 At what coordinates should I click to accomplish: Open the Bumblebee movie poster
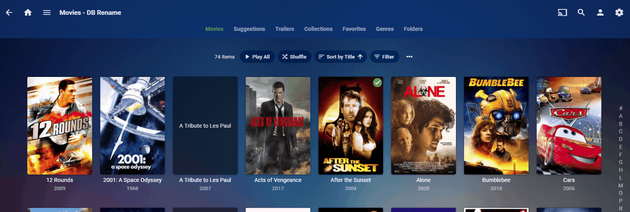point(496,126)
